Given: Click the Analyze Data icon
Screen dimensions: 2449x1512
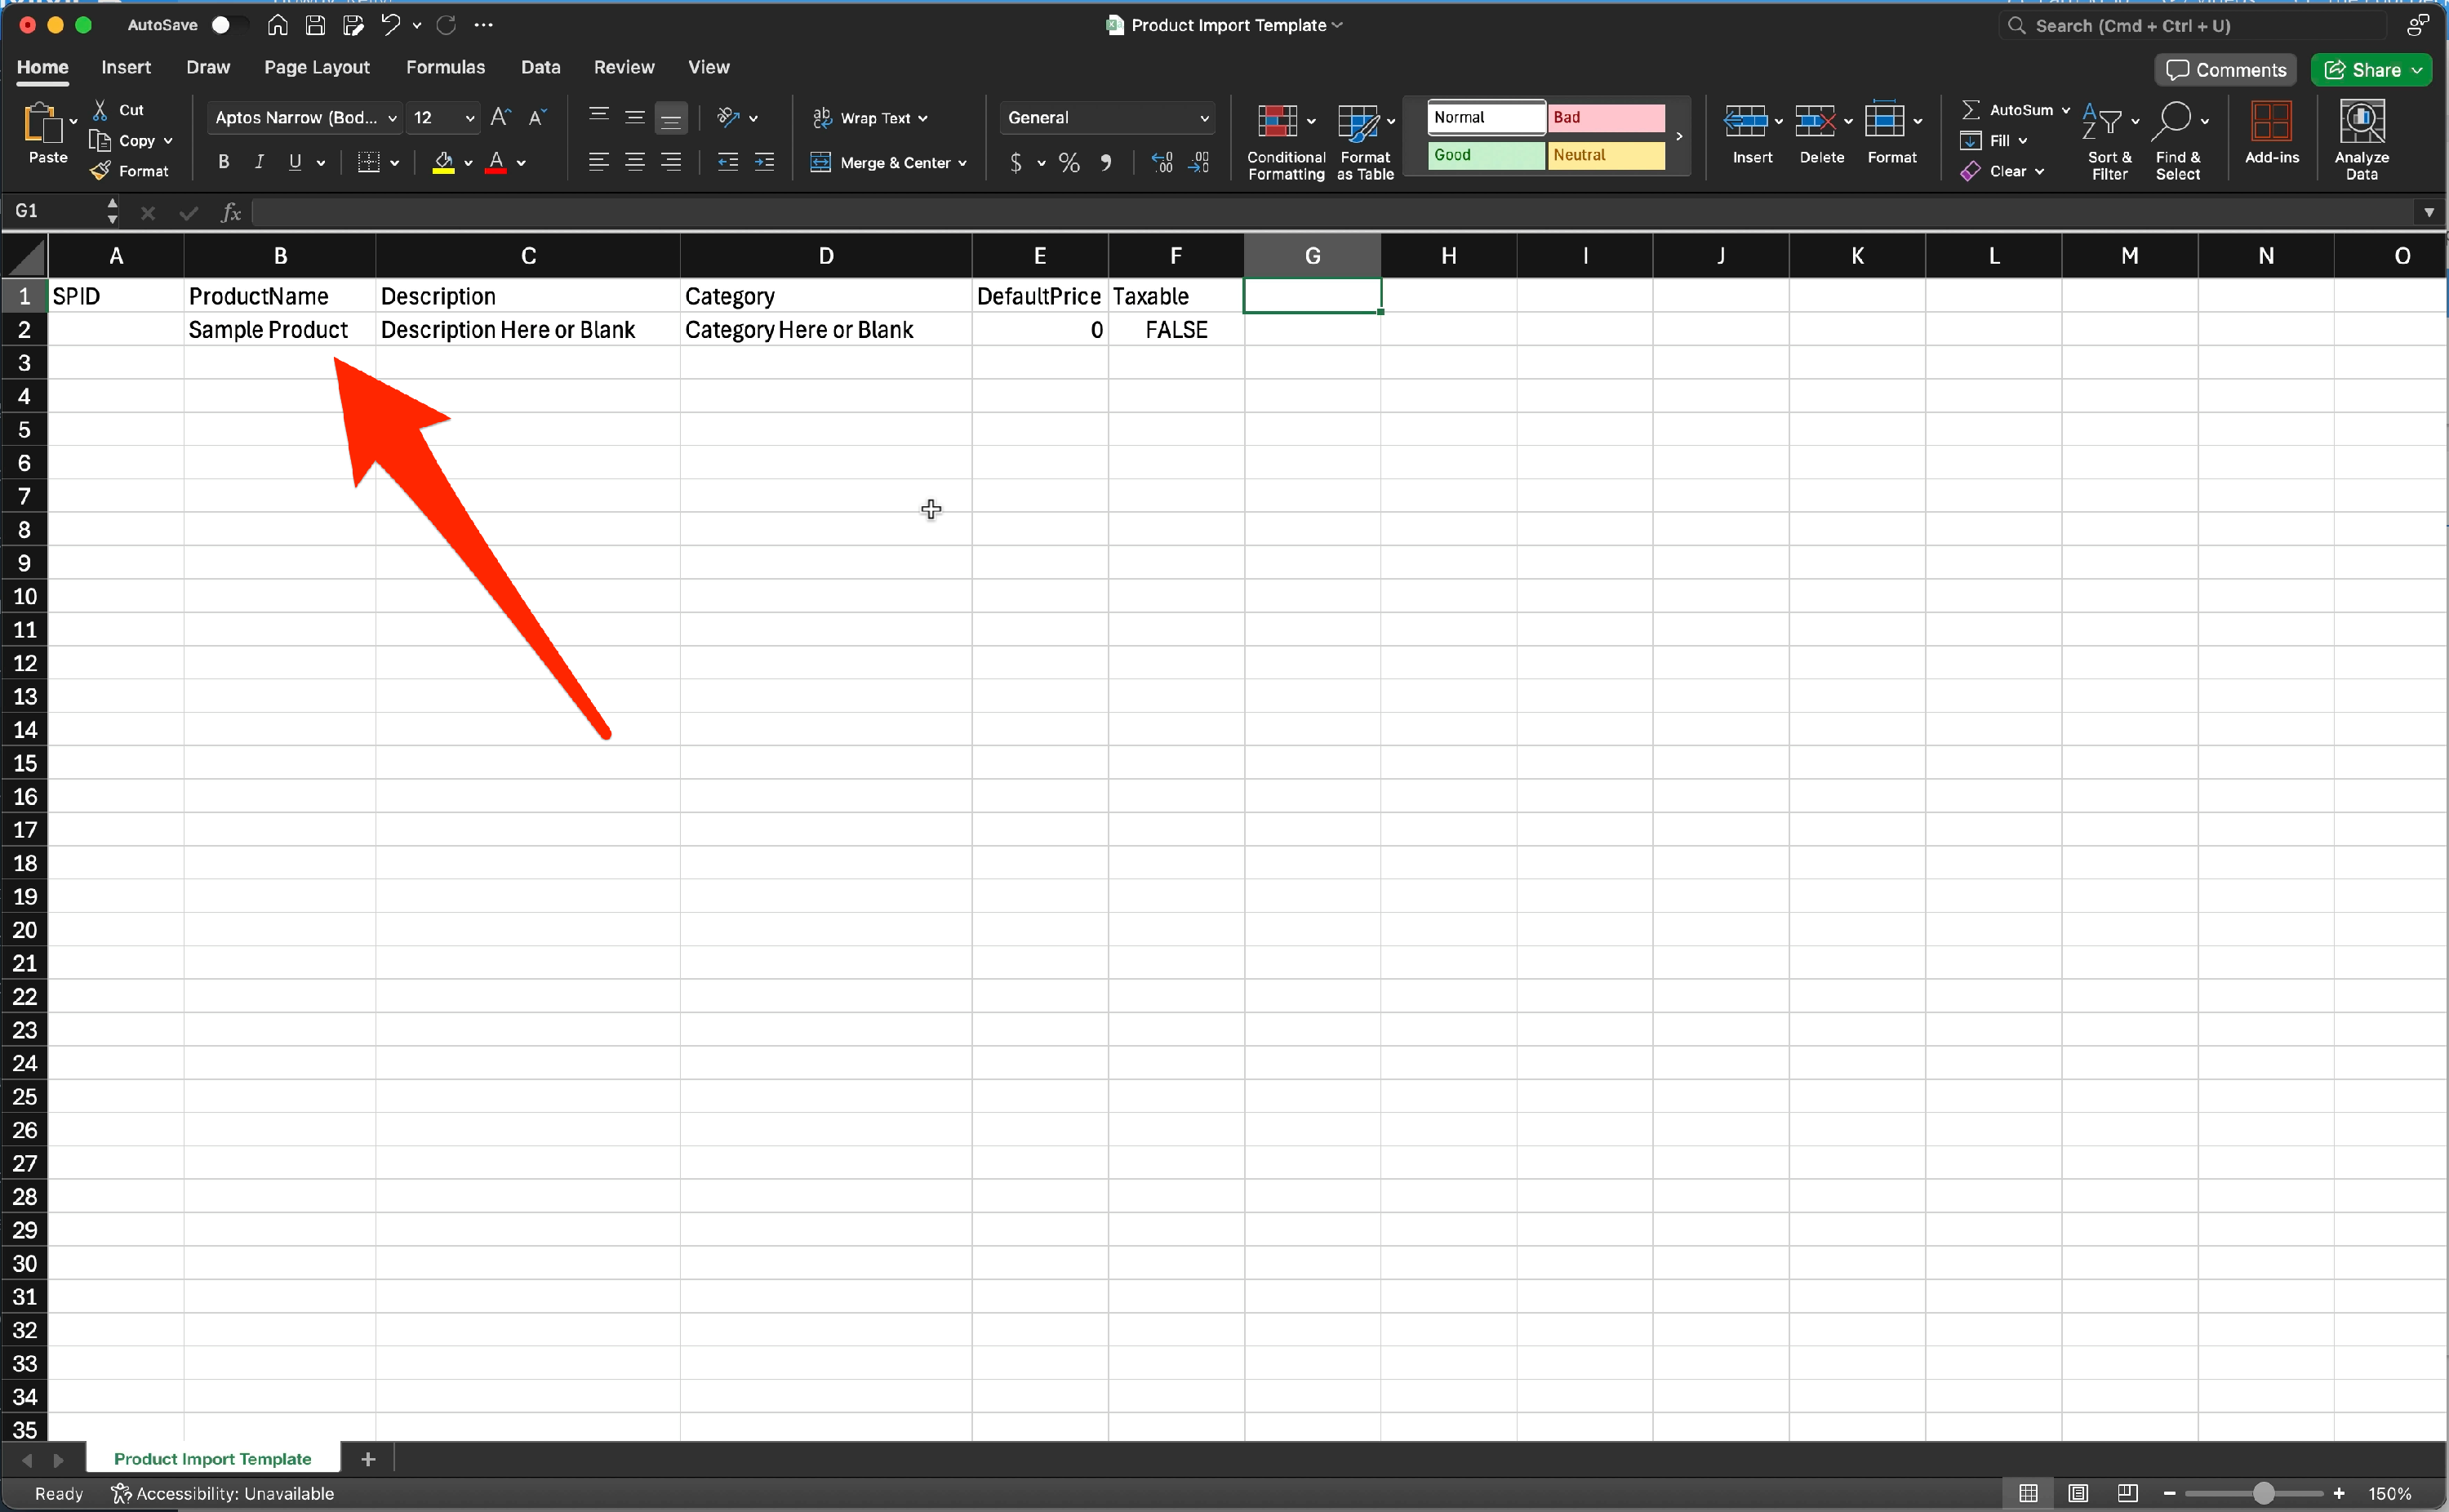Looking at the screenshot, I should [2361, 121].
